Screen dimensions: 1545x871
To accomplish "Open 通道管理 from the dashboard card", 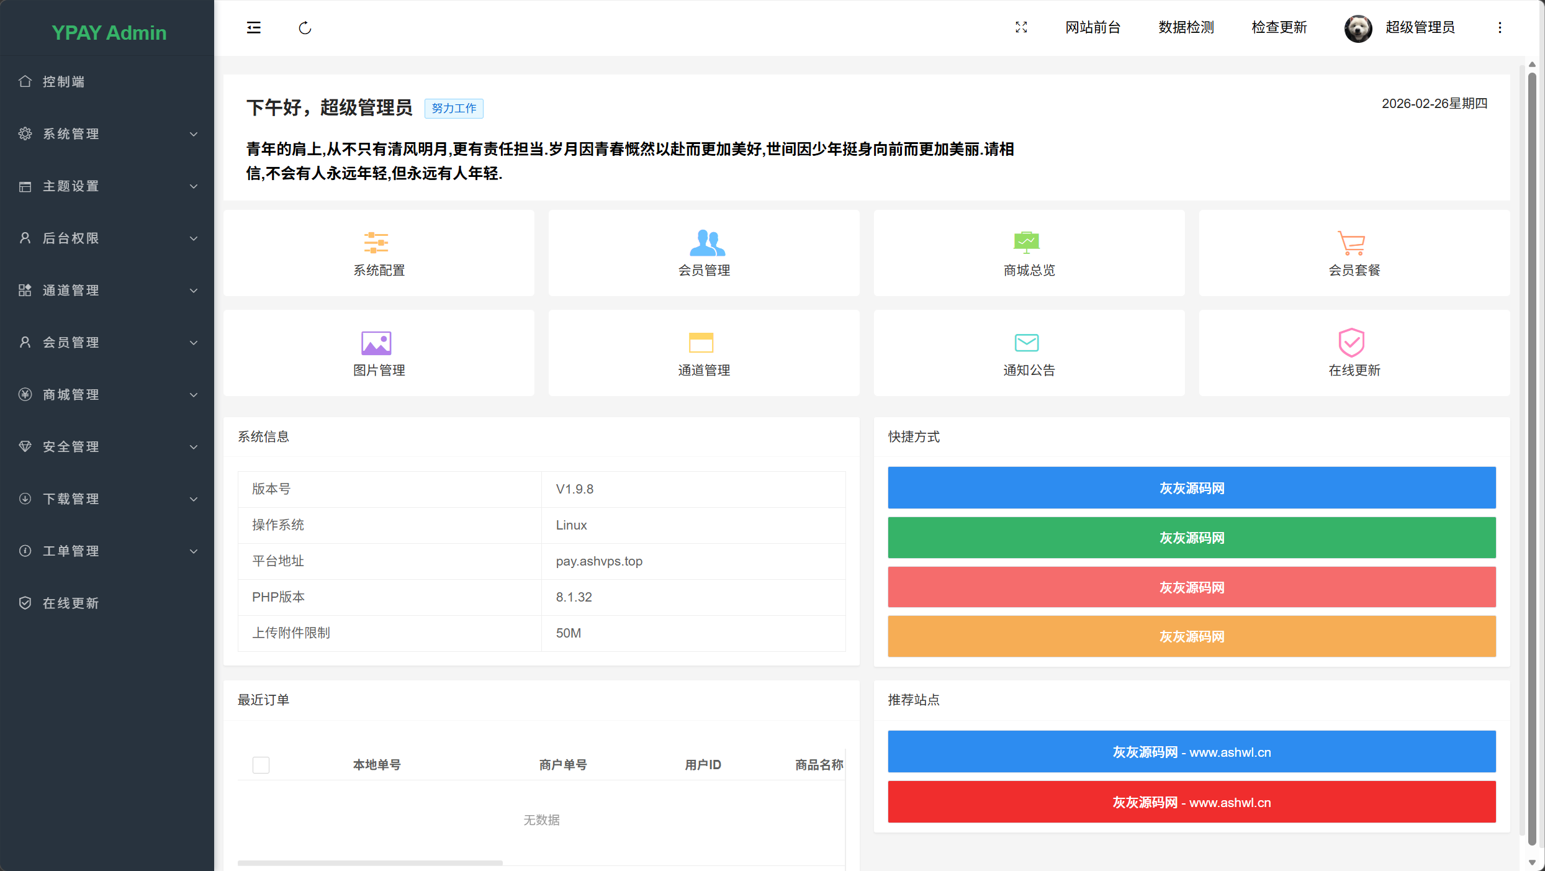I will pyautogui.click(x=703, y=353).
